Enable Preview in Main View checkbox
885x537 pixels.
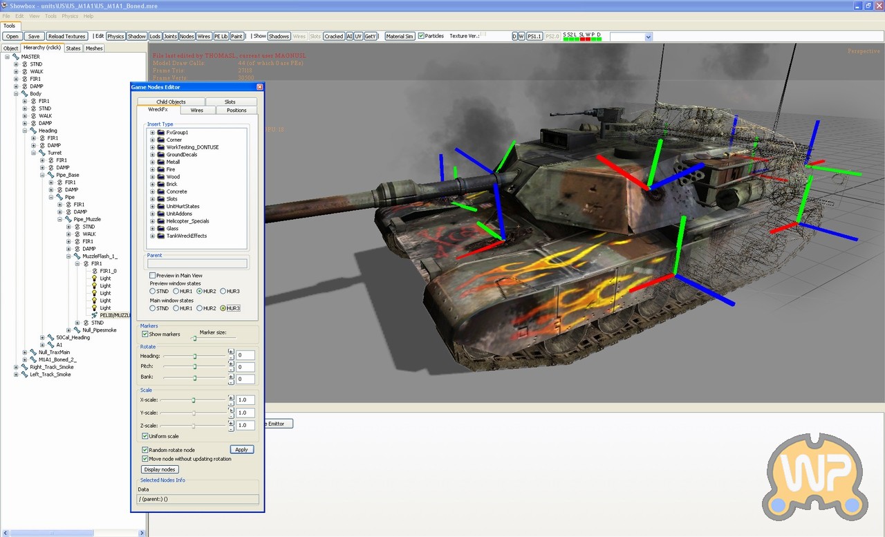click(153, 276)
